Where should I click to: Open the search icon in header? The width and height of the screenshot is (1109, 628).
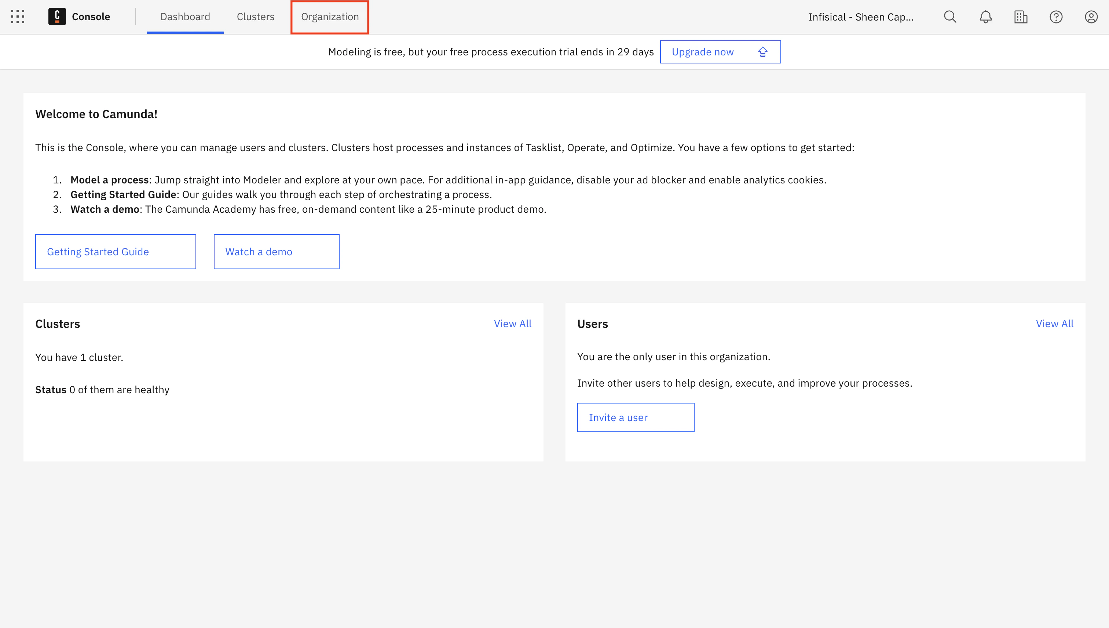[x=950, y=17]
